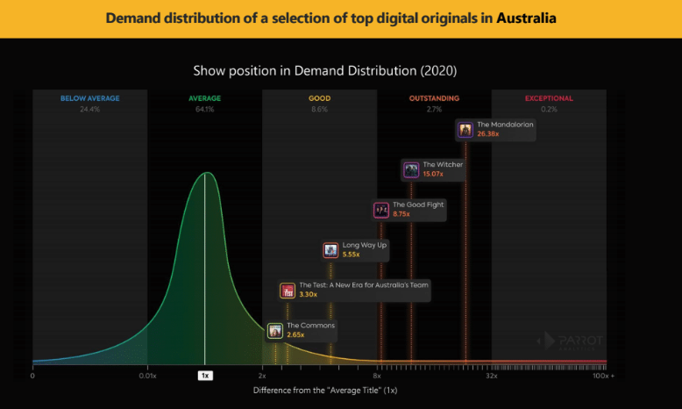Click the 15.07x demand value
This screenshot has height=409, width=682.
(x=433, y=175)
